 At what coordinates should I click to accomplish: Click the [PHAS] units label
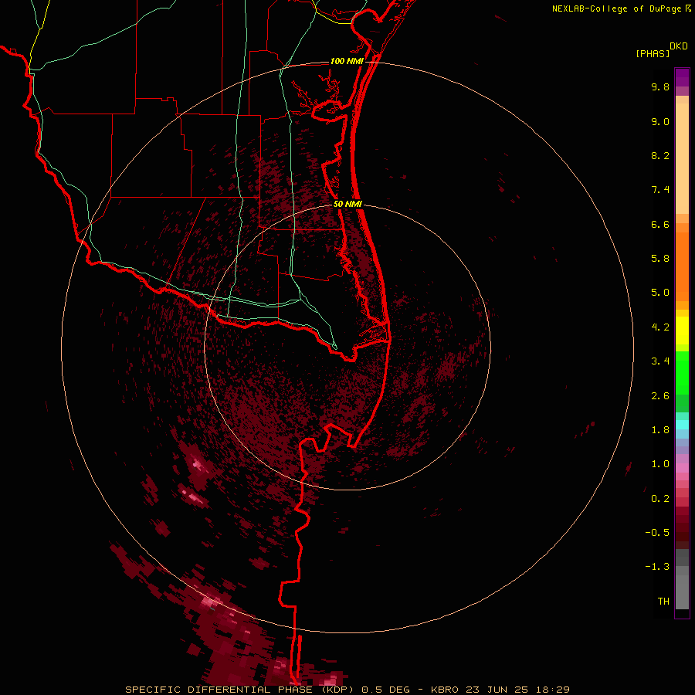pyautogui.click(x=653, y=54)
